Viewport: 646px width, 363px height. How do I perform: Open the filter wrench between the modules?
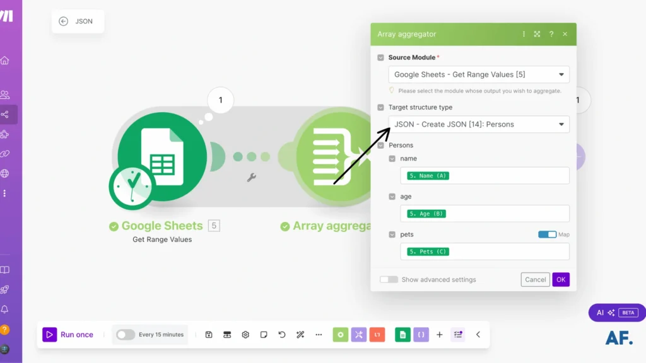[x=251, y=177]
